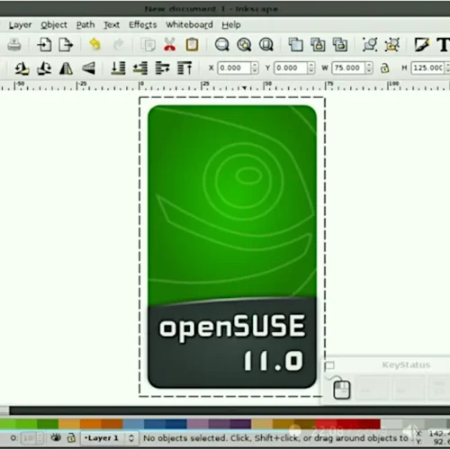
Task: Click the H height input field
Action: [x=427, y=67]
